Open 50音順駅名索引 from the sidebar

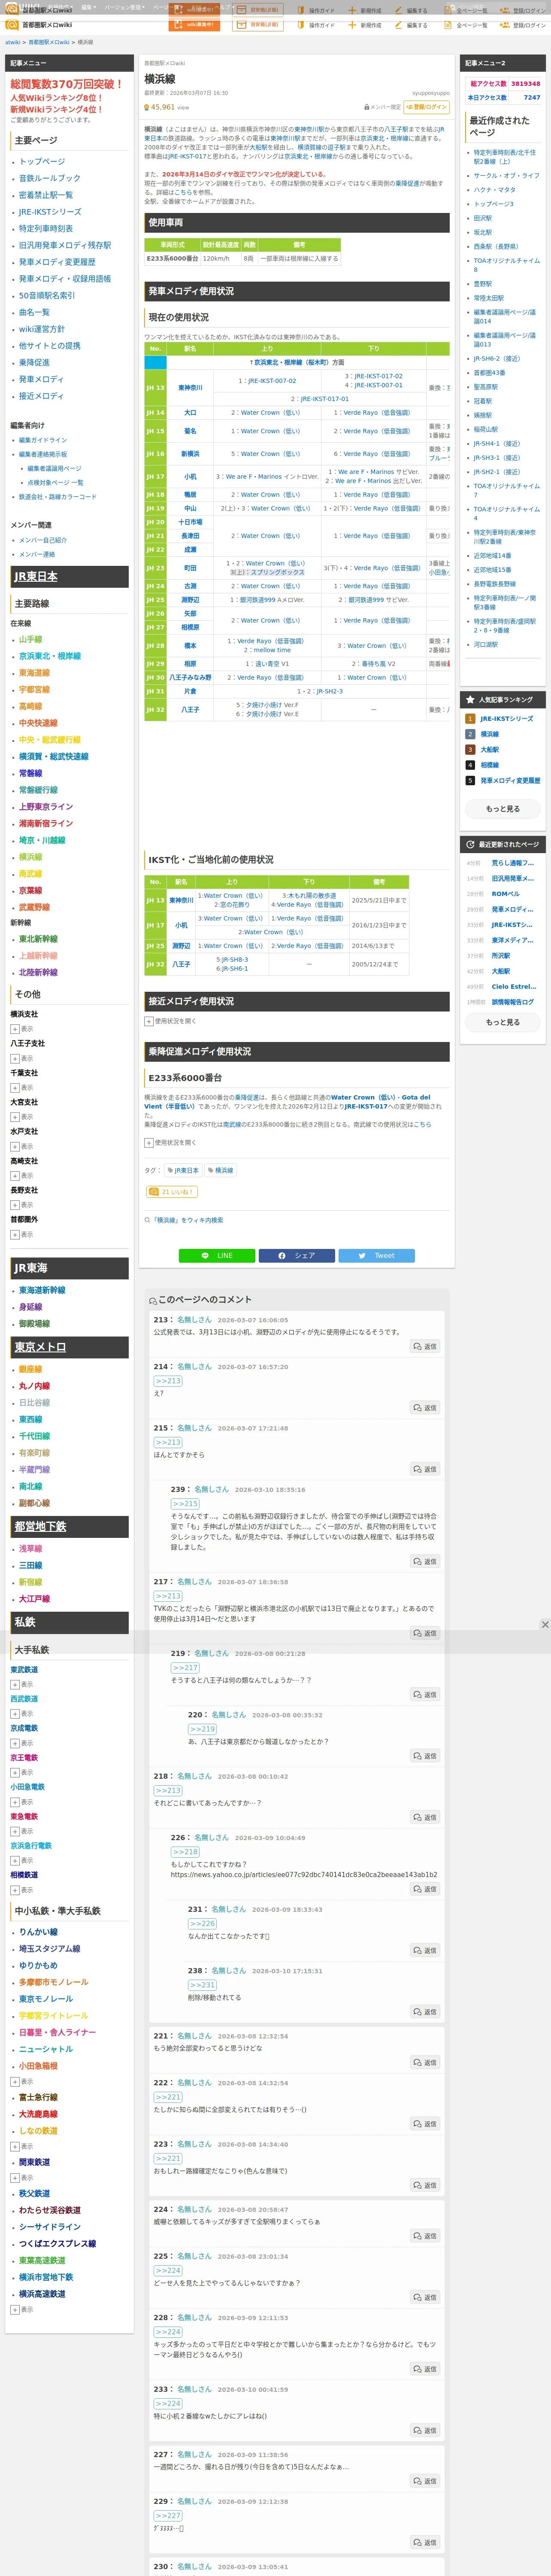coord(47,296)
